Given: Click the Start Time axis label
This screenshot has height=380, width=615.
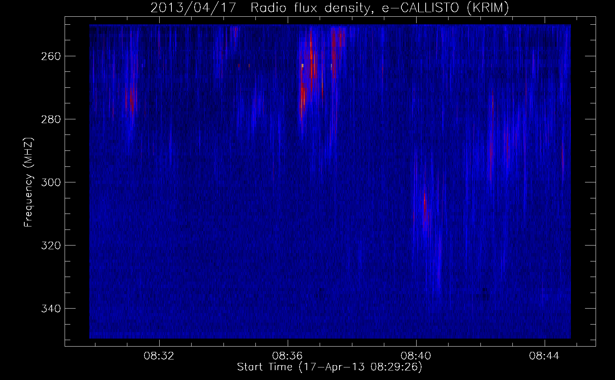Looking at the screenshot, I should click(330, 367).
